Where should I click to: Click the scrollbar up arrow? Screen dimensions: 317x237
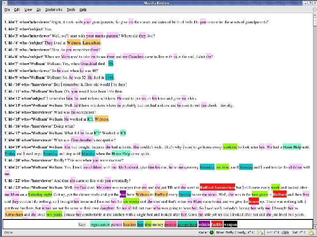[315, 15]
